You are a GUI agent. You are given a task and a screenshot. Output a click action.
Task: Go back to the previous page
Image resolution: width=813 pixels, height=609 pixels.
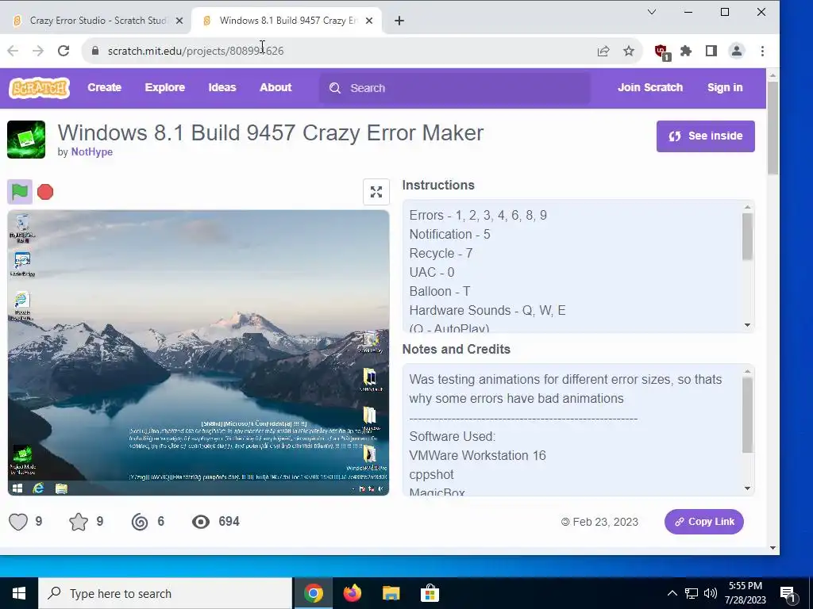pos(13,51)
